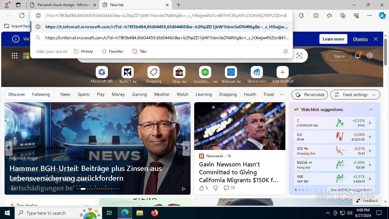
Task: Open comments on the Newsom article
Action: click(229, 188)
